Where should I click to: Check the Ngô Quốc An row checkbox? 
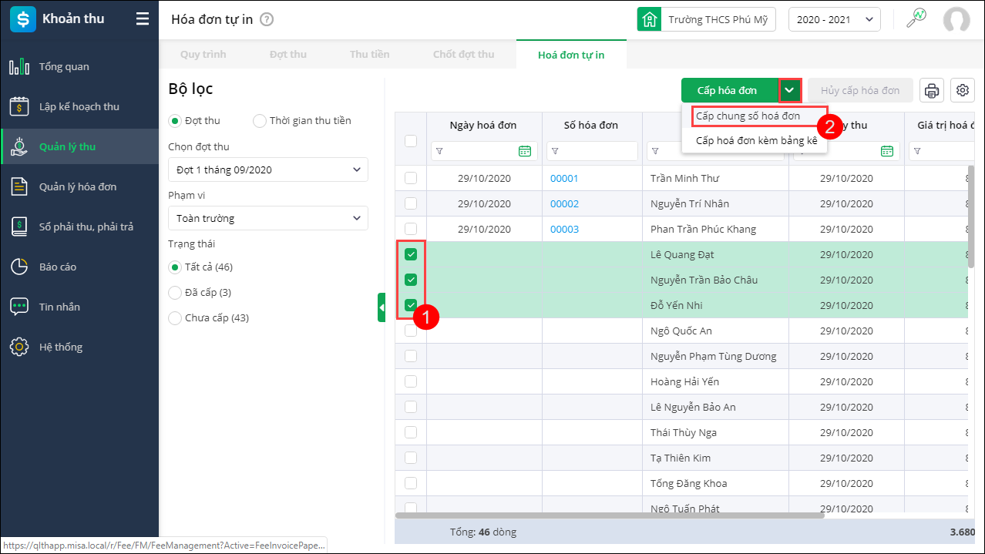411,331
